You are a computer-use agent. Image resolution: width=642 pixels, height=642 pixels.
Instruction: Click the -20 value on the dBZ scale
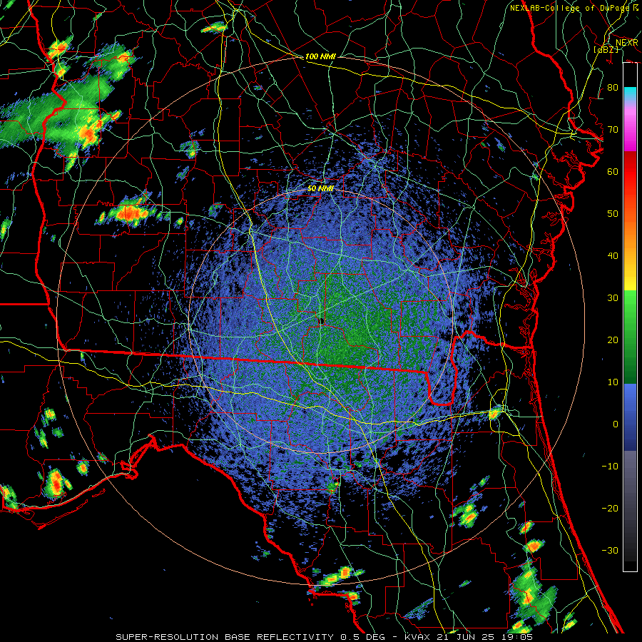coord(610,509)
